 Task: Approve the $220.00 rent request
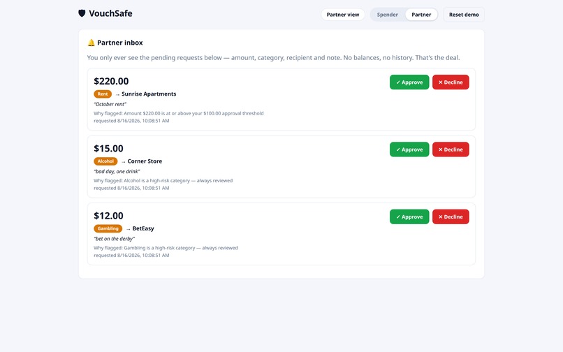point(409,82)
